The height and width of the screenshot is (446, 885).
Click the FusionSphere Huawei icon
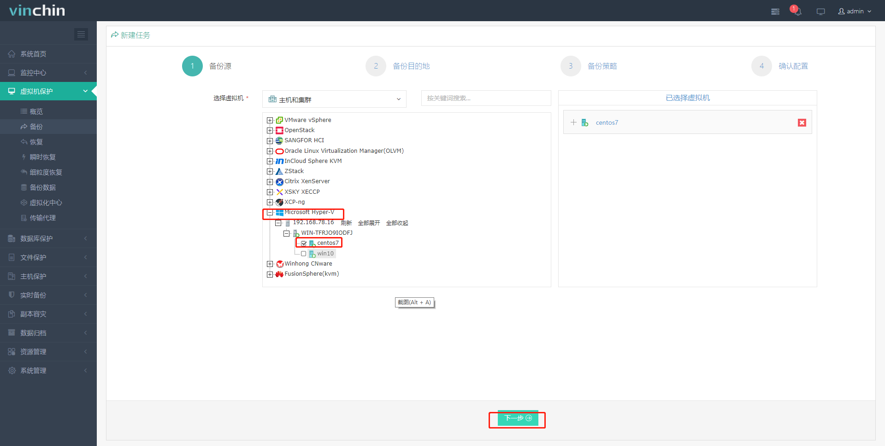pyautogui.click(x=279, y=274)
